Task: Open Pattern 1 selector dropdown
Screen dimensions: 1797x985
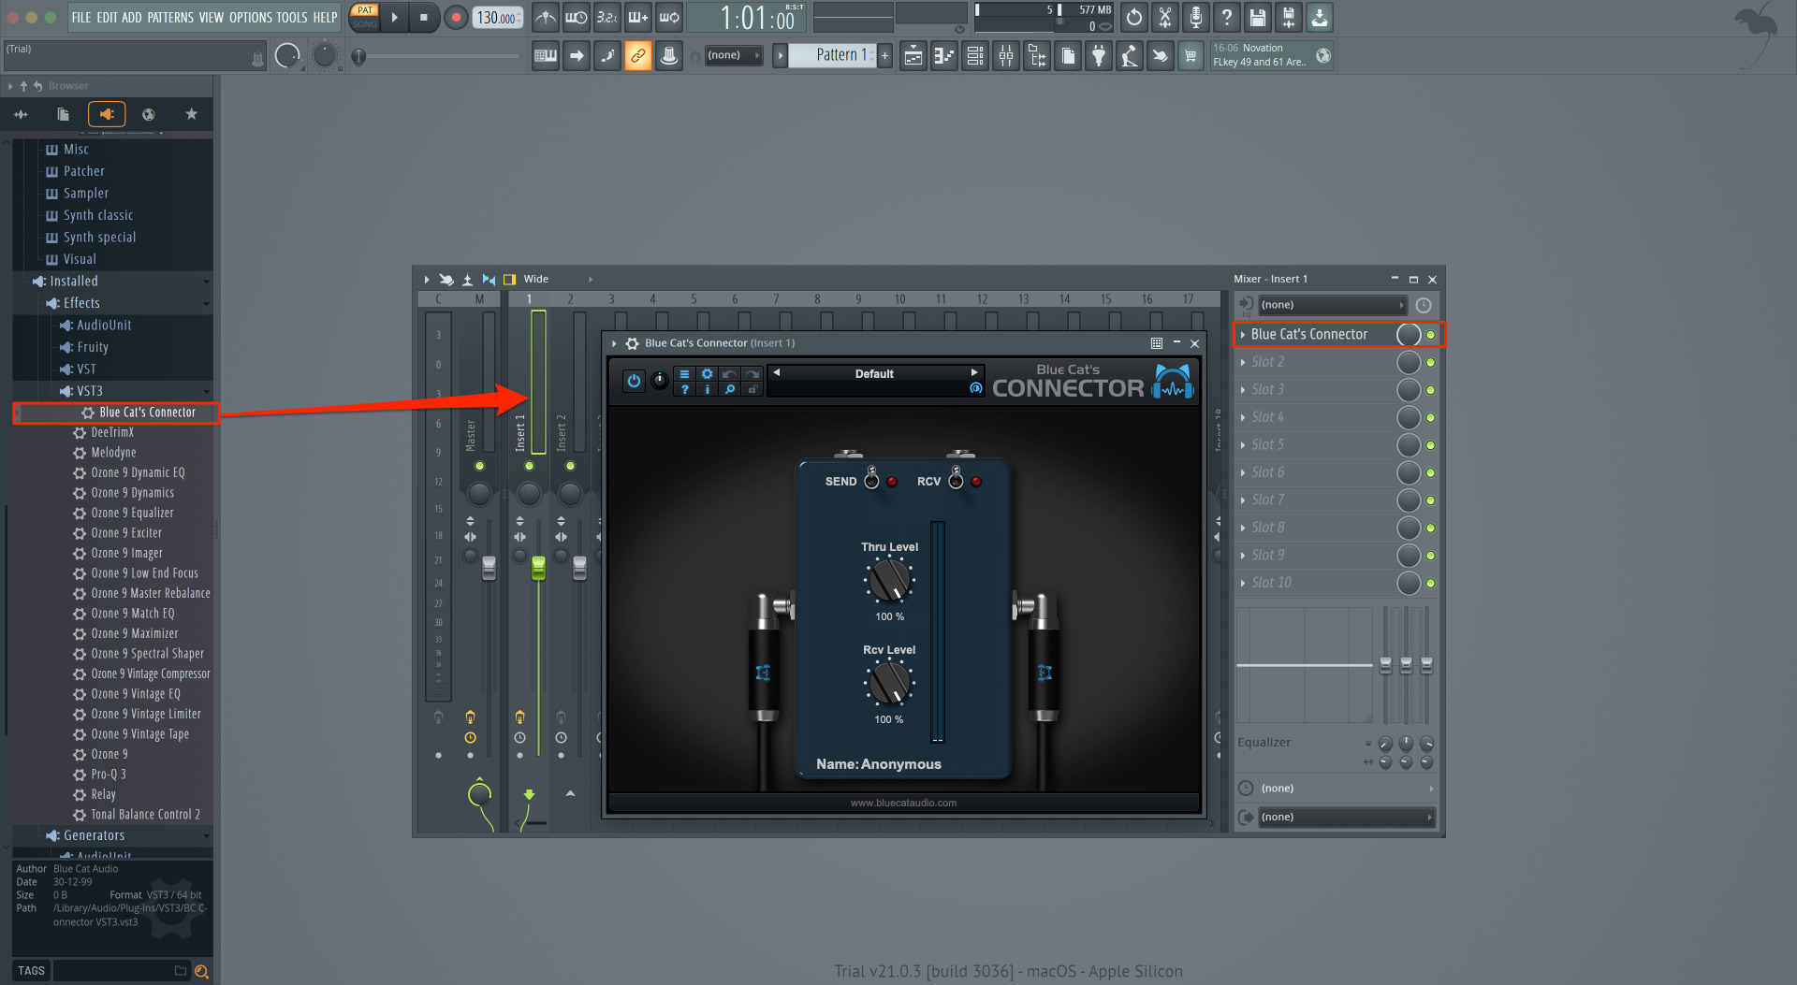Action: pos(832,55)
